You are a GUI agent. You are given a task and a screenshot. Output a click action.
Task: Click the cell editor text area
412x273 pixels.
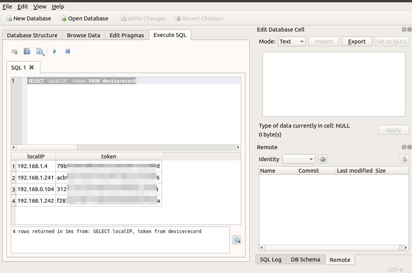[334, 84]
